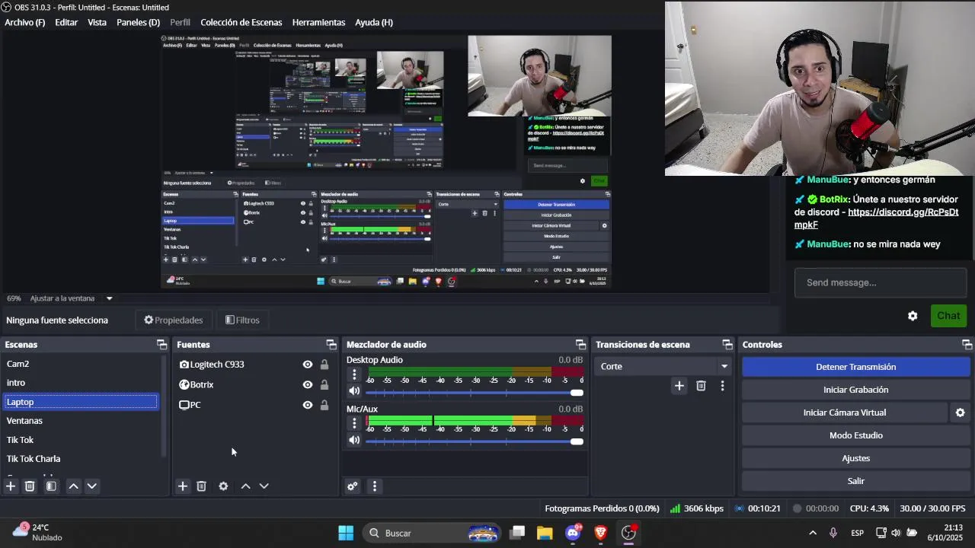Screen dimensions: 975x548
Task: Move scene up in Escenas toolbar
Action: click(x=74, y=486)
